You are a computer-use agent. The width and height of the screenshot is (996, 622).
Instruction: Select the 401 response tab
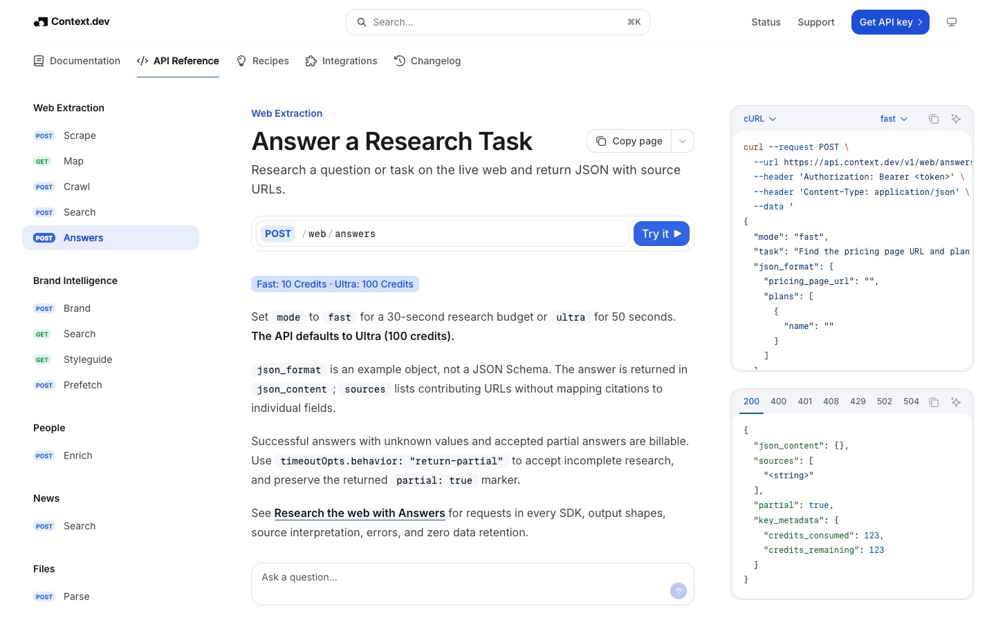805,402
